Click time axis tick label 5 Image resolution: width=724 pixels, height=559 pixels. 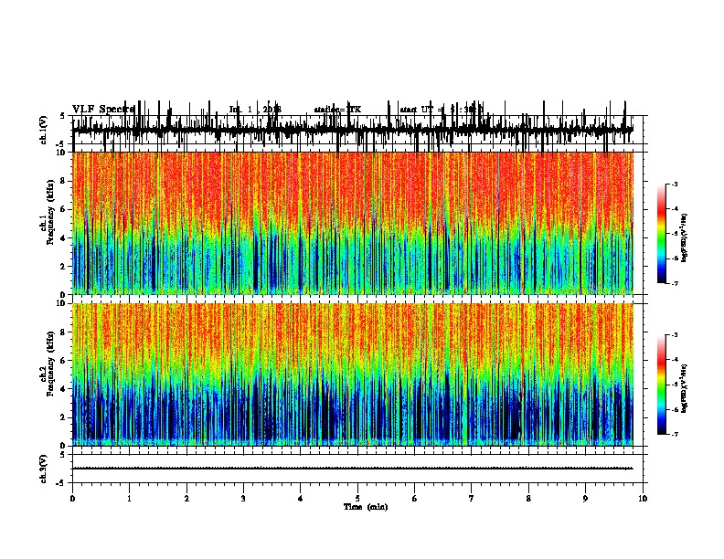357,499
